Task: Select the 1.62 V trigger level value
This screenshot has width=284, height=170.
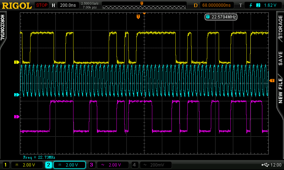Action: coord(270,5)
